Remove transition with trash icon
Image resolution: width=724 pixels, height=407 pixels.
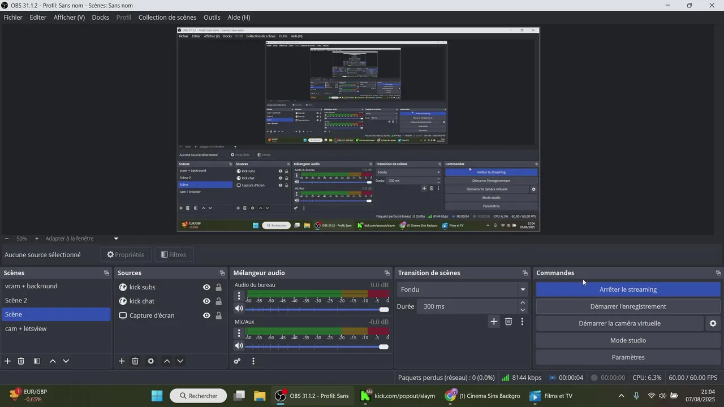point(508,322)
